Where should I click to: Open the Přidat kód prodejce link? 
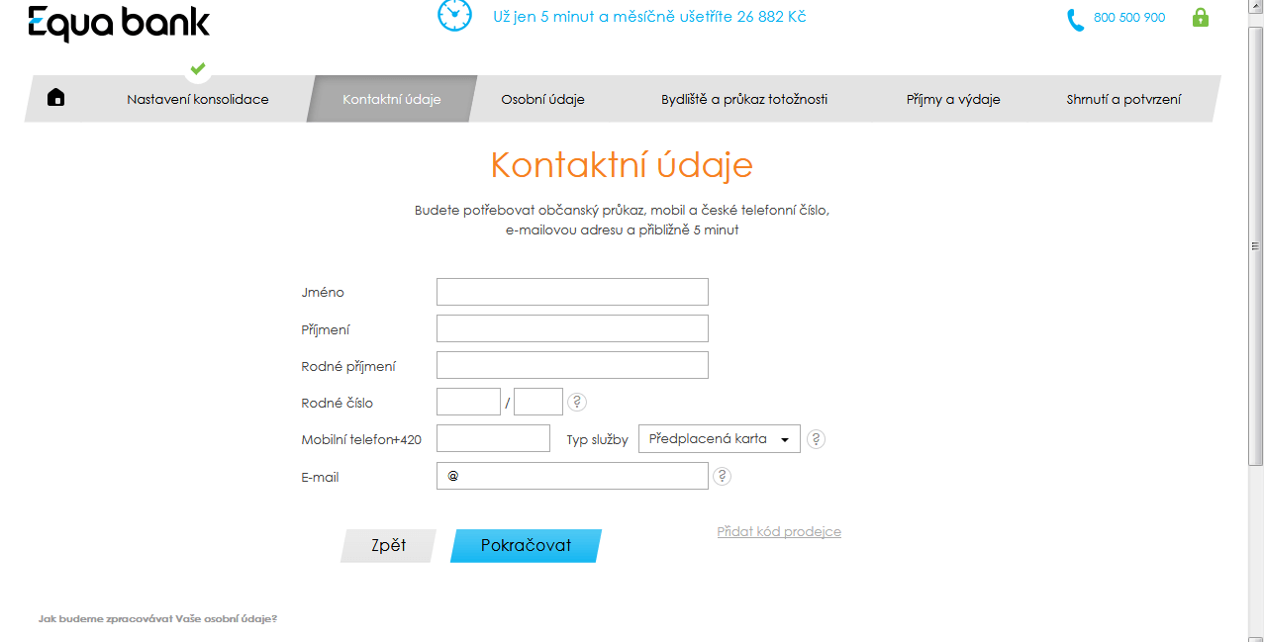pos(779,531)
